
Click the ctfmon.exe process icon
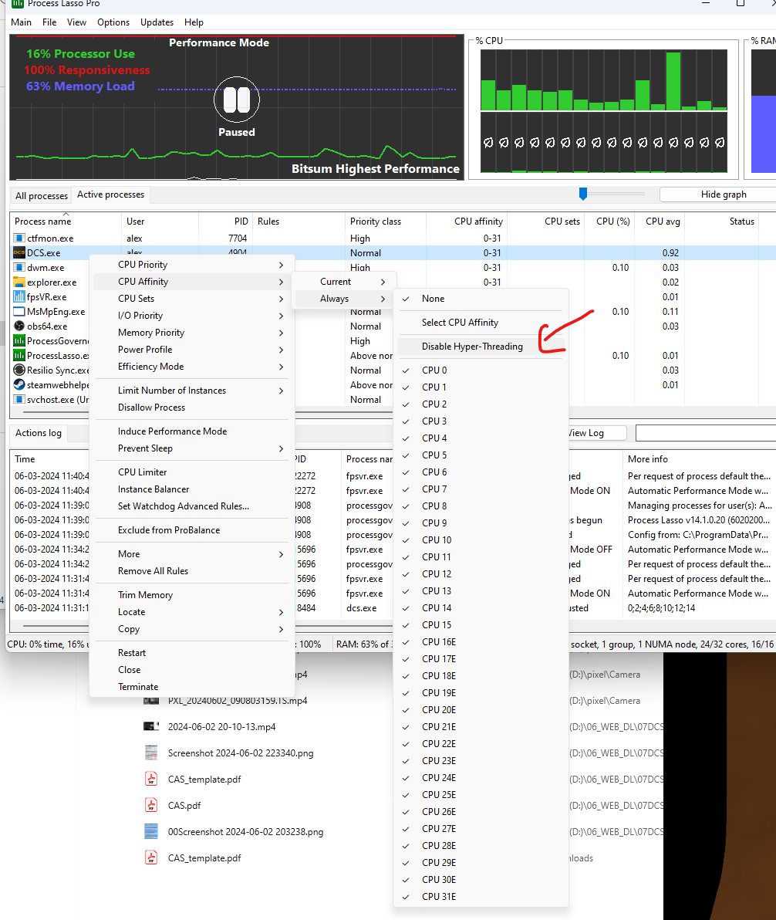(19, 238)
